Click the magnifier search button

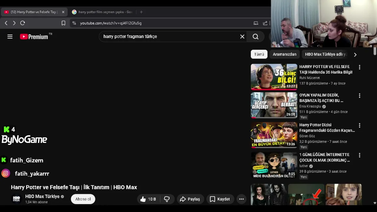click(255, 37)
